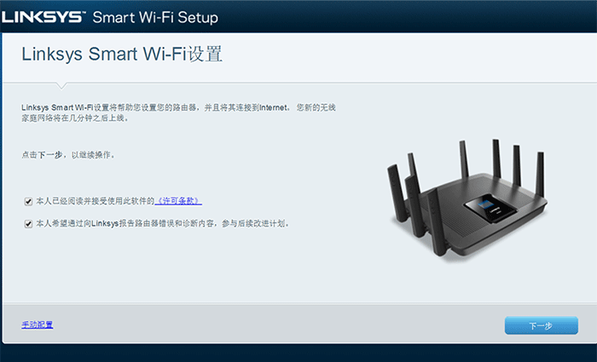Click the Smart Wi-Fi Setup header title

tap(155, 18)
